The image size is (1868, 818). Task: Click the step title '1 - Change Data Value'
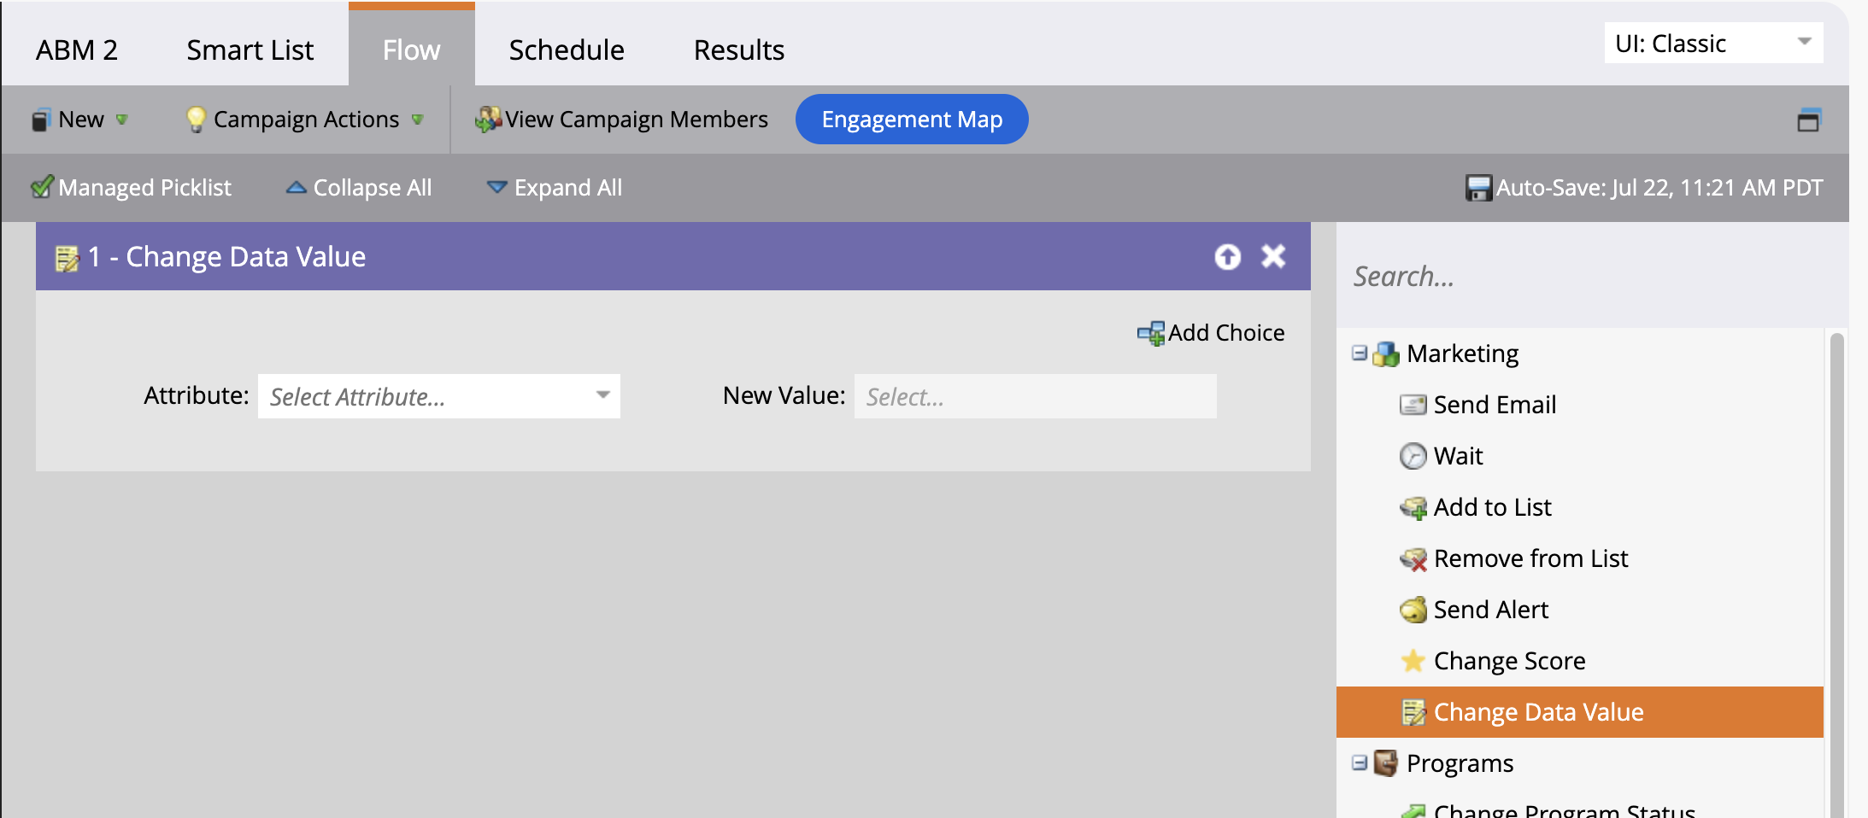coord(226,257)
